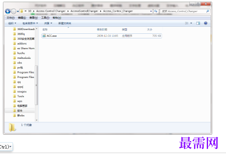Select the meituxiuxiu folder in tree

[22, 58]
